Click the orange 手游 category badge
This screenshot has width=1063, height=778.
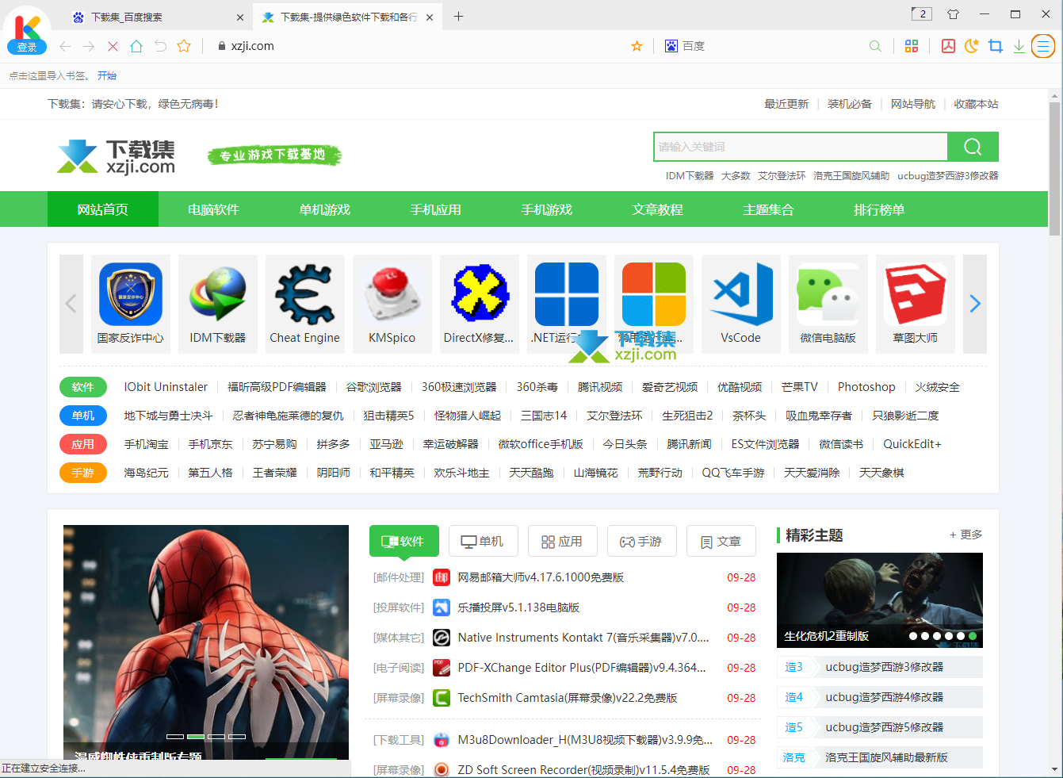point(83,473)
